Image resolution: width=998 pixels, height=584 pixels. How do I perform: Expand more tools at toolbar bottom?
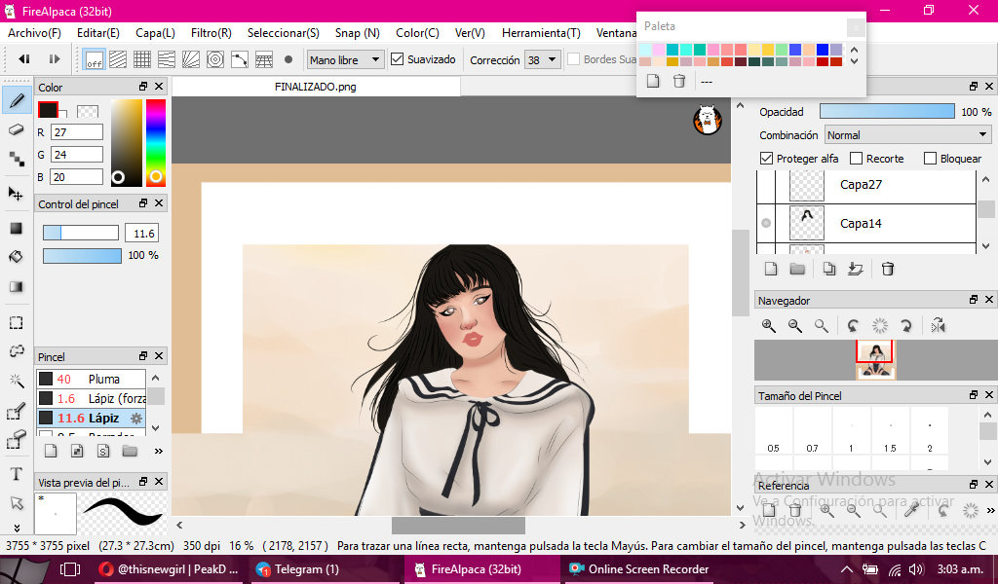(17, 528)
